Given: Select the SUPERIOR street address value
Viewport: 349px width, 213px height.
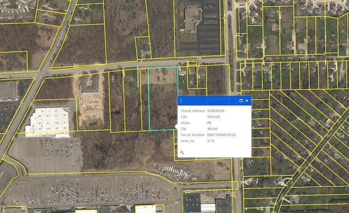Looking at the screenshot, I should tap(216, 111).
